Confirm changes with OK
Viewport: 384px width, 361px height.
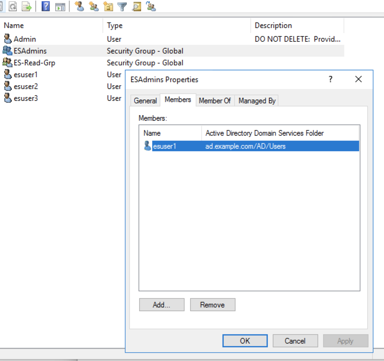245,340
